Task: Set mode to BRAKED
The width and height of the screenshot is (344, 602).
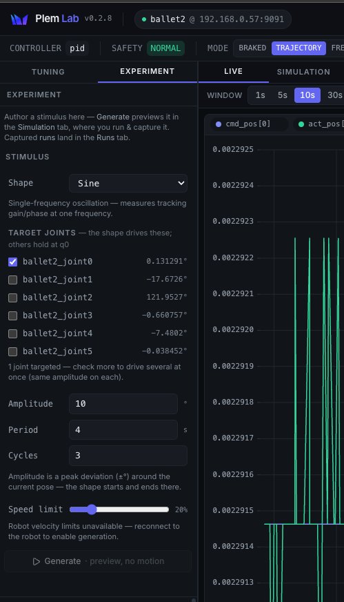Action: point(252,48)
